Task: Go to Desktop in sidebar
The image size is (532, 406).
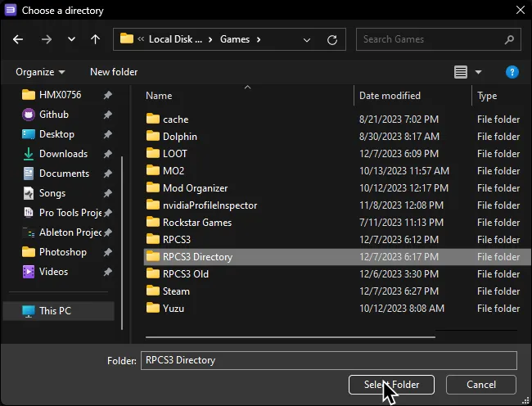Action: click(56, 134)
